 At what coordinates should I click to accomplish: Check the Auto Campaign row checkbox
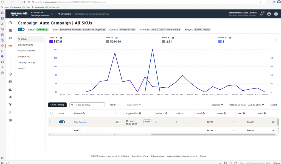52,122
